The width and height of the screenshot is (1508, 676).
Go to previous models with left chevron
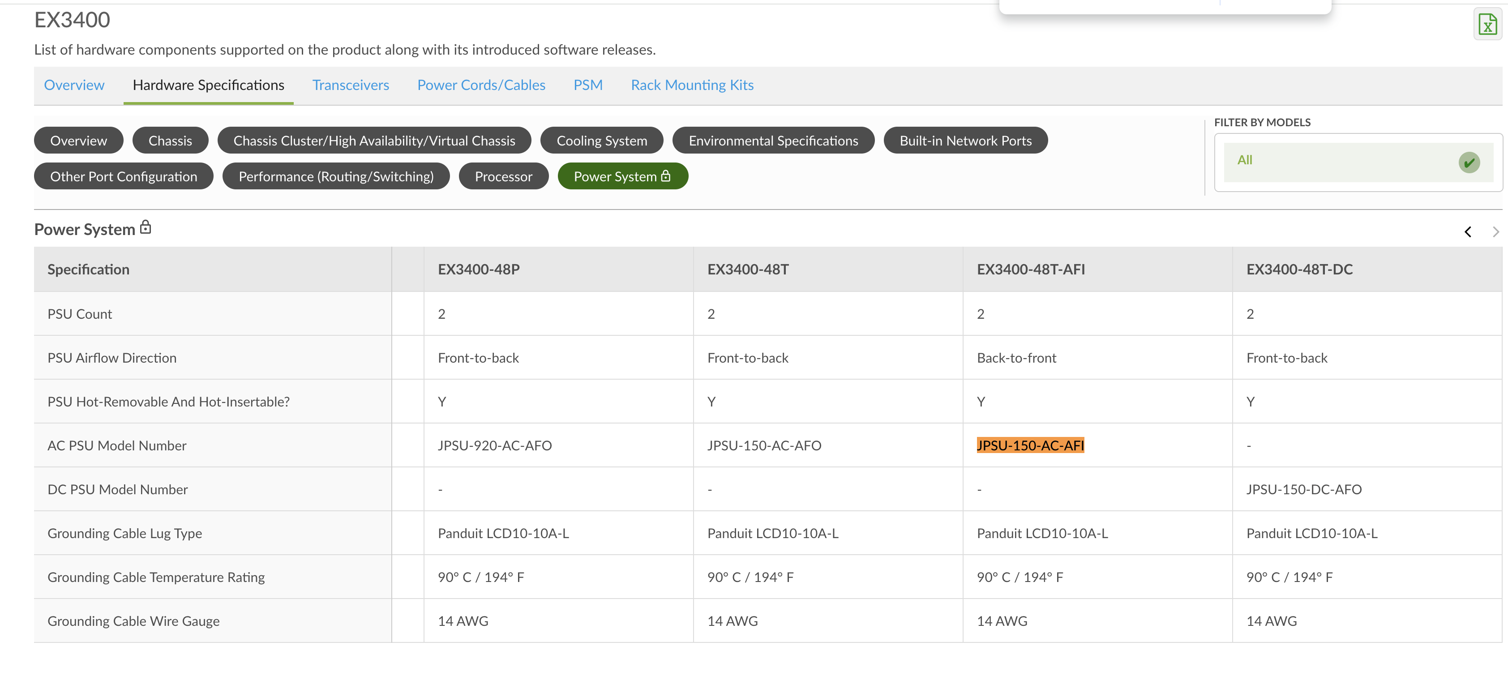tap(1468, 232)
